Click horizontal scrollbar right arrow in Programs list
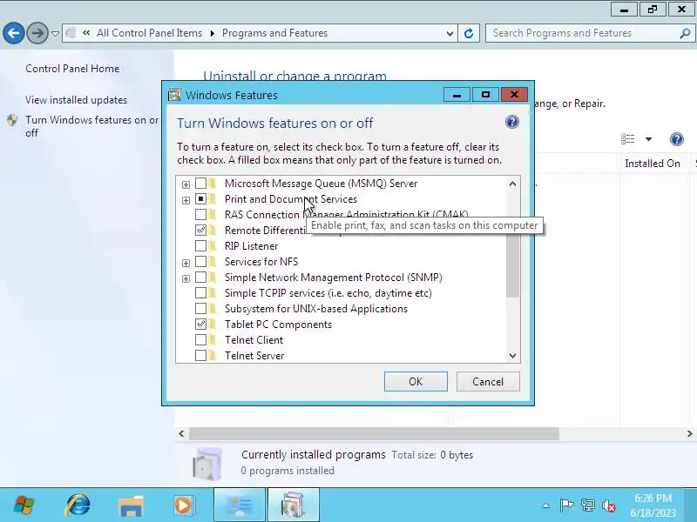Viewport: 697px width, 522px height. coord(689,433)
